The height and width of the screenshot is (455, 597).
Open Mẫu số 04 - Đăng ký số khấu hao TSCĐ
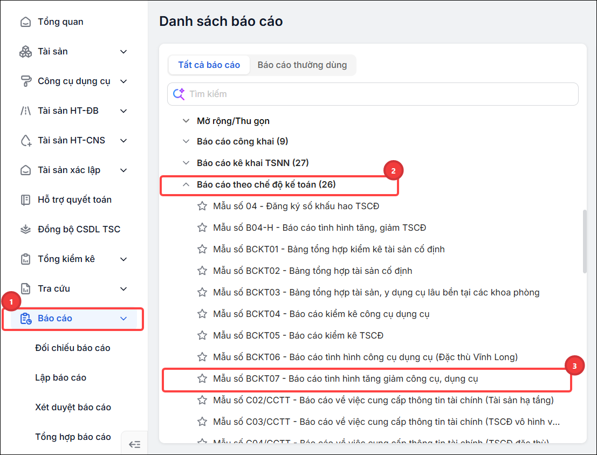click(296, 206)
